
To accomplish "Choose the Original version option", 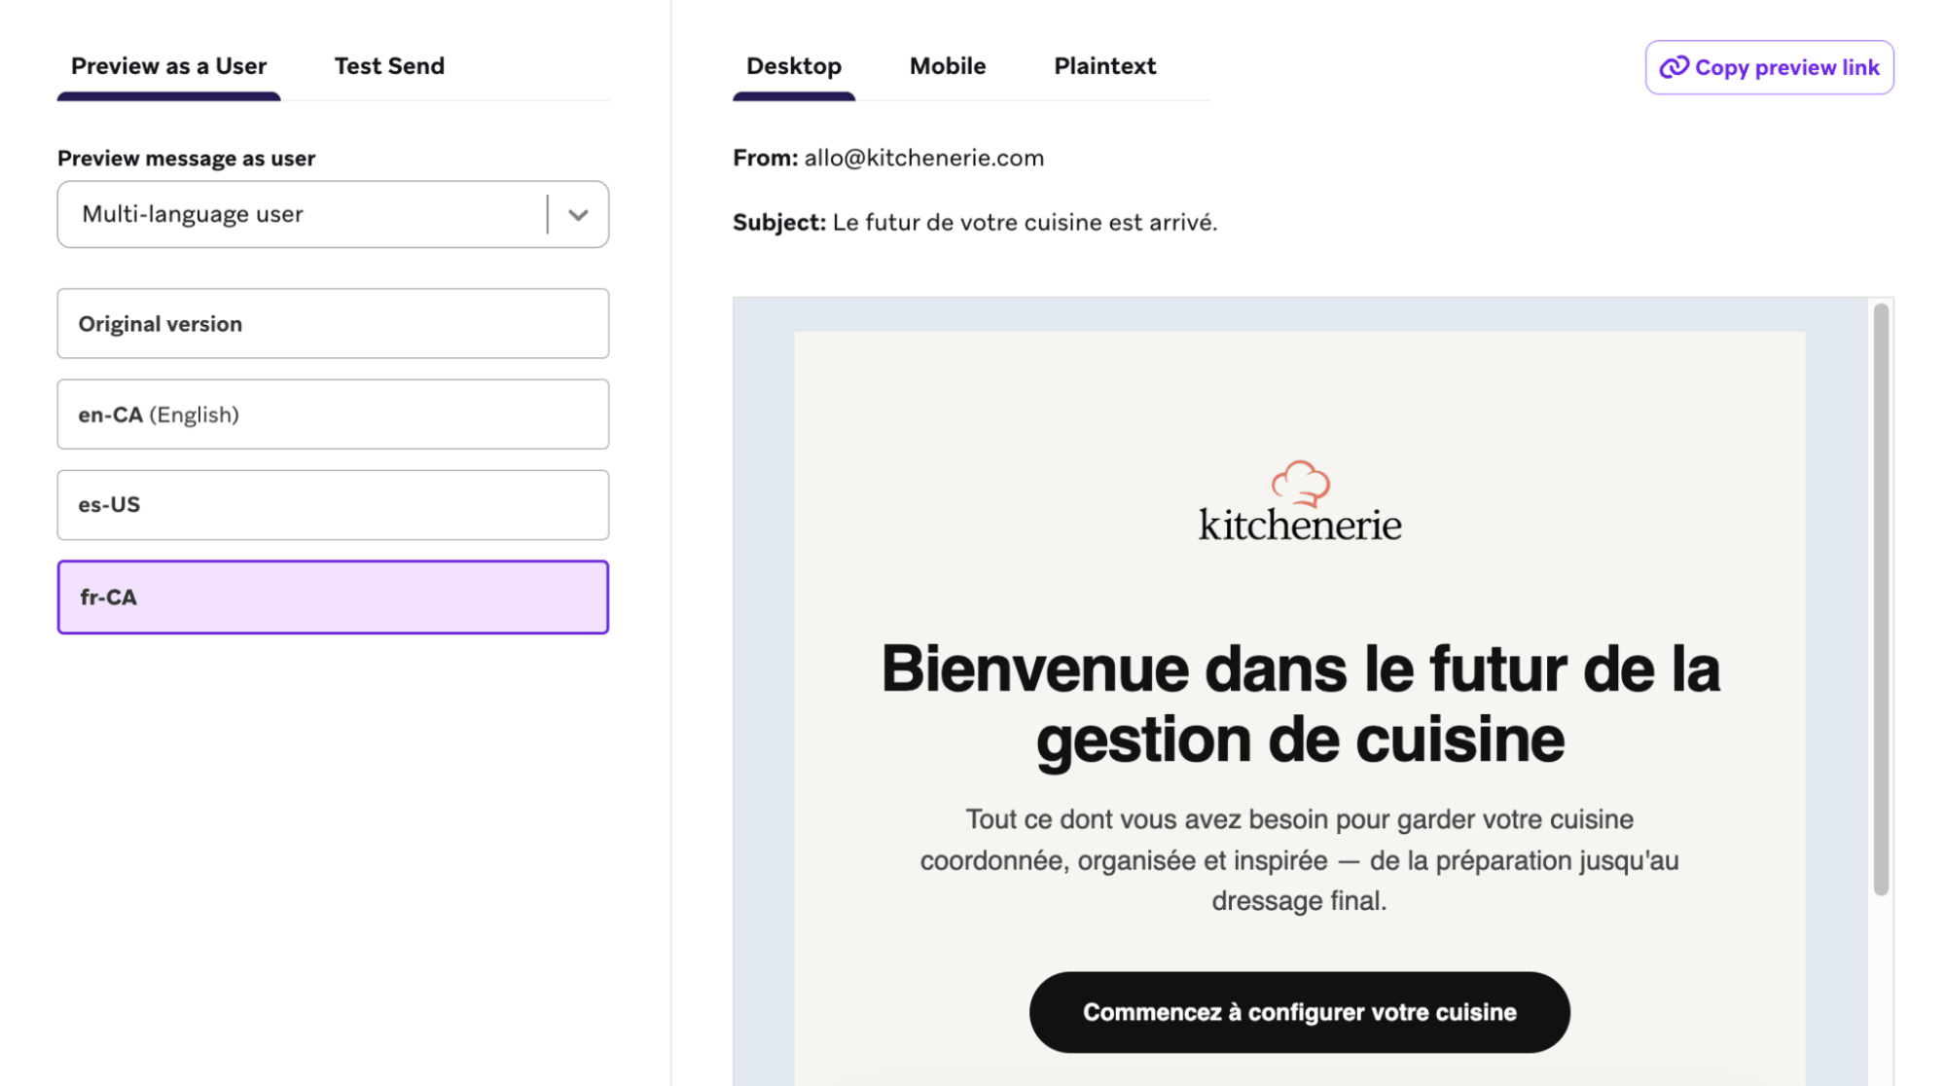I will click(x=333, y=323).
